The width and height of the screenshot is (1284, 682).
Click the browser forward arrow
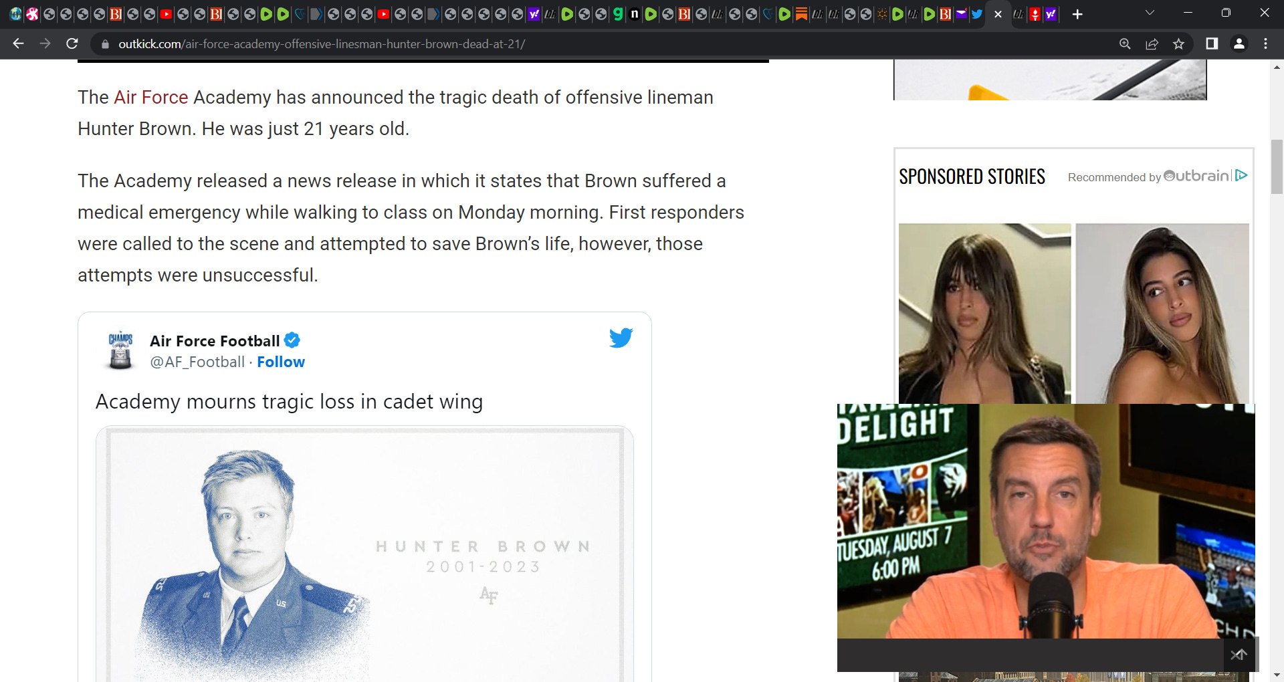coord(45,43)
